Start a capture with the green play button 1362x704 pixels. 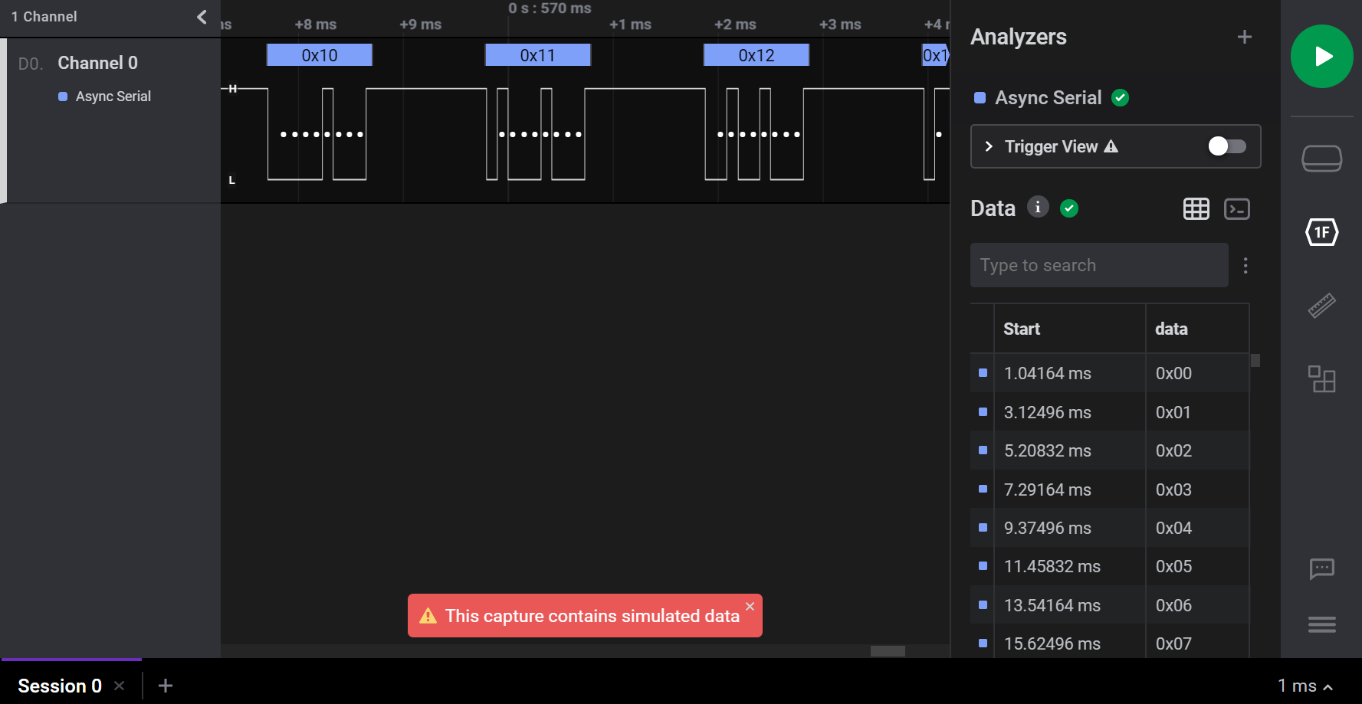[x=1321, y=56]
